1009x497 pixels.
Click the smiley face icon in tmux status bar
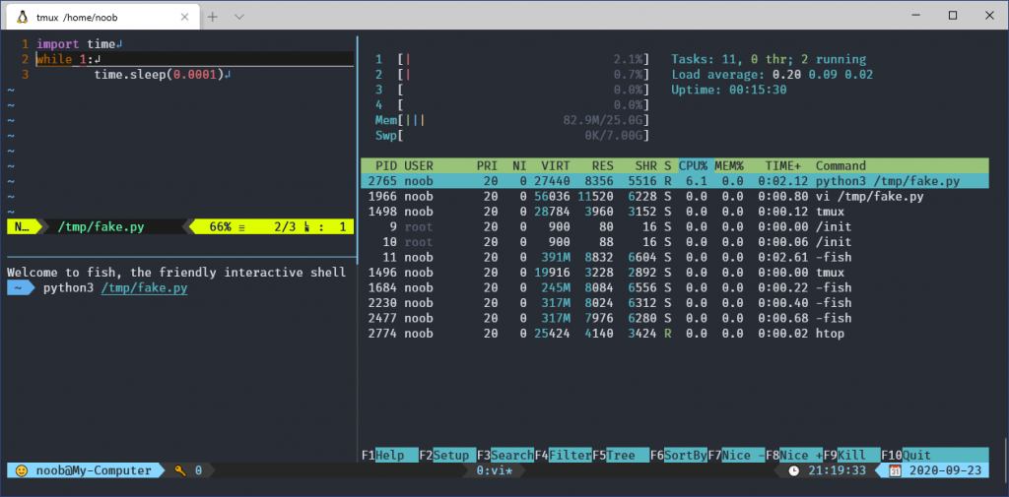[x=22, y=470]
